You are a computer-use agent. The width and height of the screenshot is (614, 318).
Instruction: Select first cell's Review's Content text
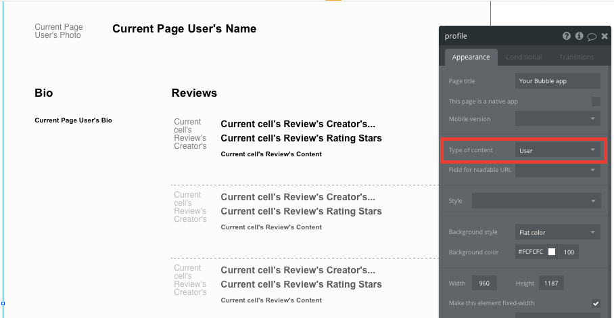coord(271,154)
